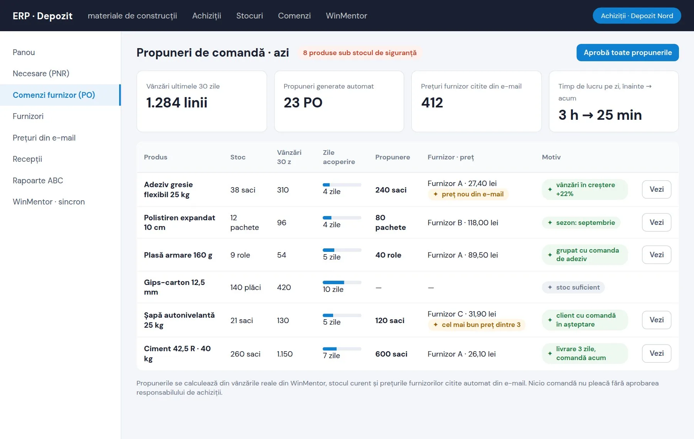This screenshot has width=694, height=439.
Task: Click sparkle icon in 'stoc suficient' tag
Action: 550,287
